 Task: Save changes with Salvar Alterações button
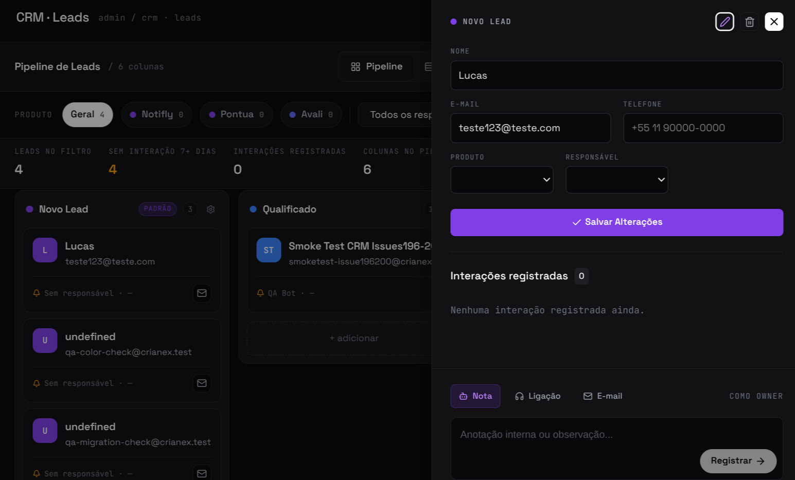[616, 222]
